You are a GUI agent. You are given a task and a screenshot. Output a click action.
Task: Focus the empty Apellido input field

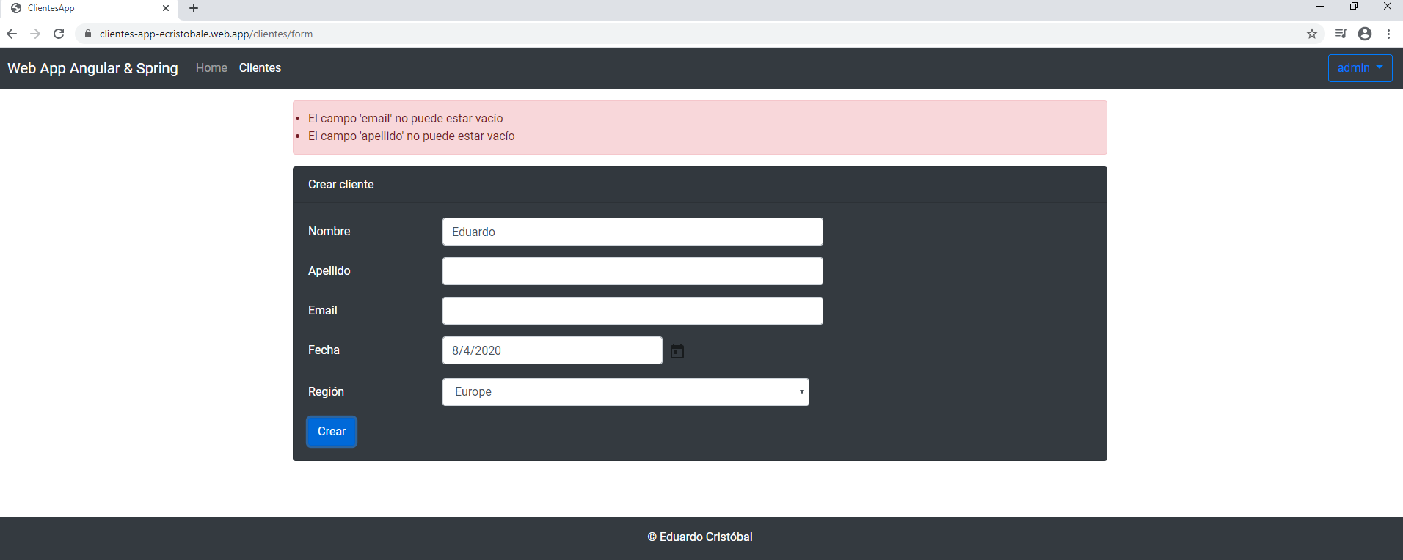click(633, 271)
